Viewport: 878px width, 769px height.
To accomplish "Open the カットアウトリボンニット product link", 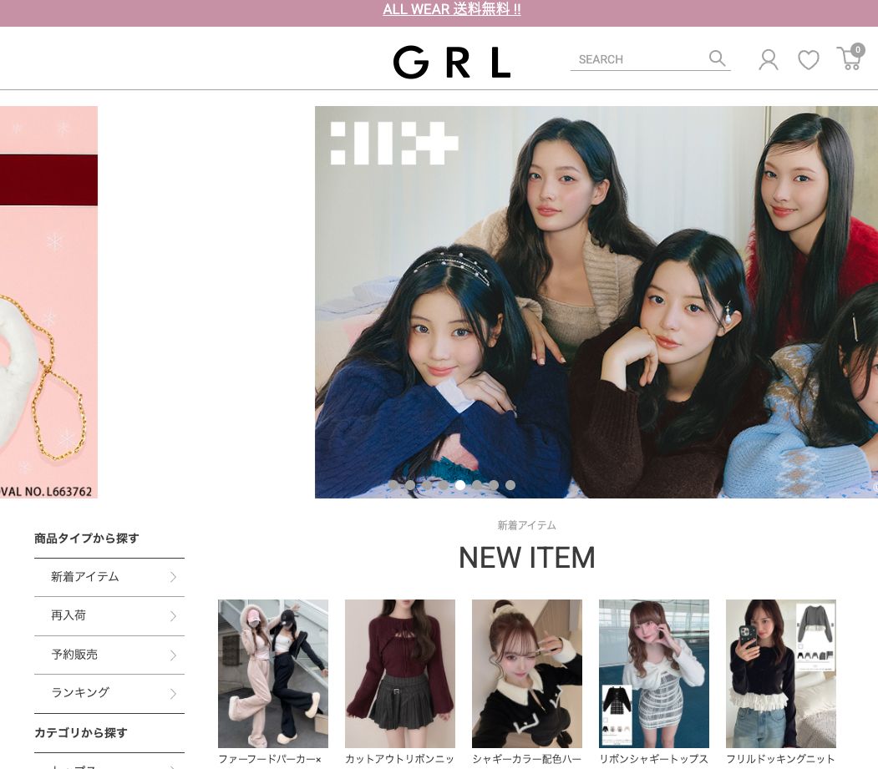I will [x=399, y=759].
